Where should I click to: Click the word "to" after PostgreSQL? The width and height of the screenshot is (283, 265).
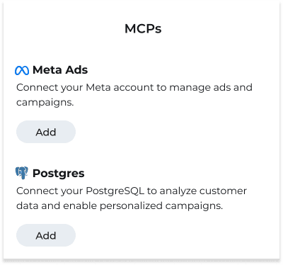(x=152, y=191)
